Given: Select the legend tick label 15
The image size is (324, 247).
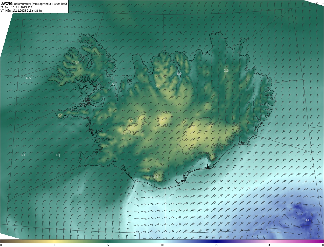Looking at the screenshot, I should 216,245.
